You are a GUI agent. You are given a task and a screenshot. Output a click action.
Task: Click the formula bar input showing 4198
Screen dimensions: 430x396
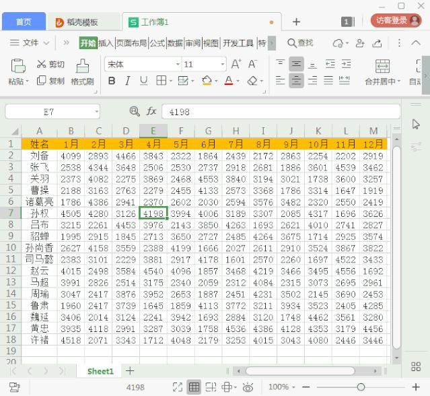tap(281, 112)
